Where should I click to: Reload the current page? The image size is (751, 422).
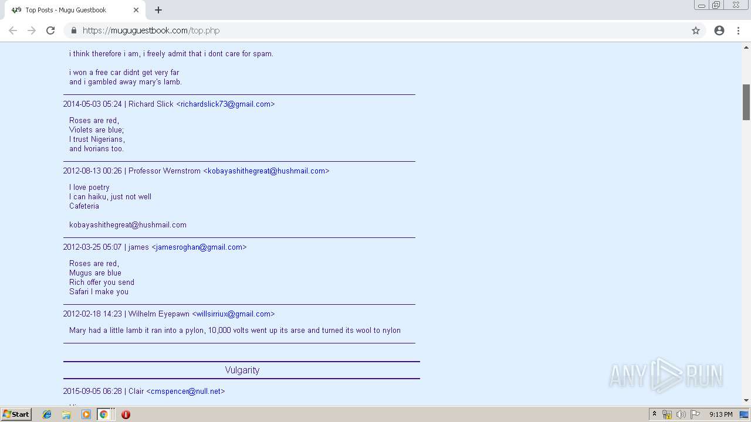[50, 30]
